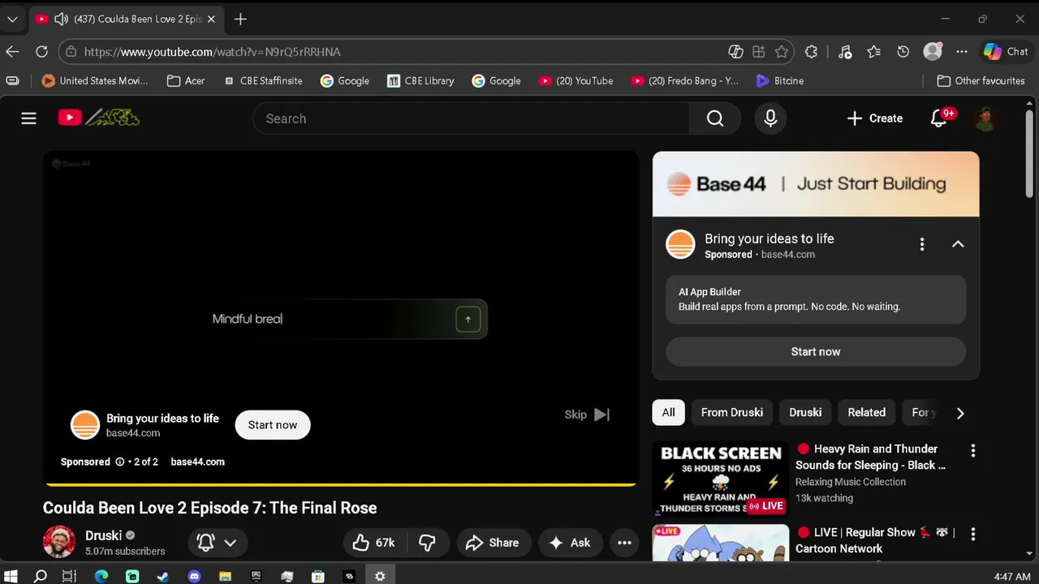The width and height of the screenshot is (1039, 584).
Task: Click Start now in side ad panel
Action: (816, 351)
